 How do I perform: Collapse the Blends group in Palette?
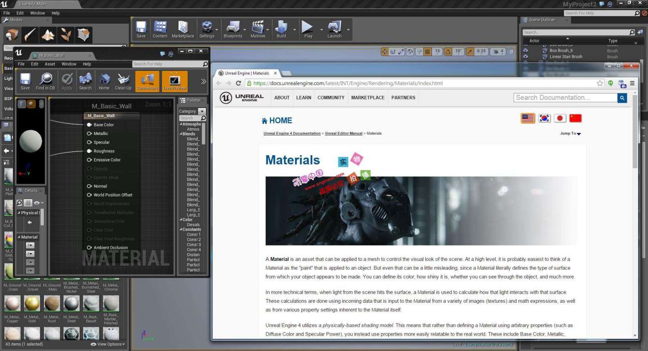pyautogui.click(x=181, y=134)
